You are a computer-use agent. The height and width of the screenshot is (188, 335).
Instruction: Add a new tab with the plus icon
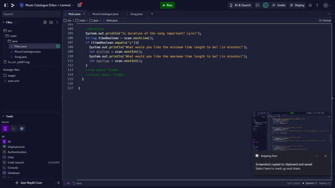152,14
